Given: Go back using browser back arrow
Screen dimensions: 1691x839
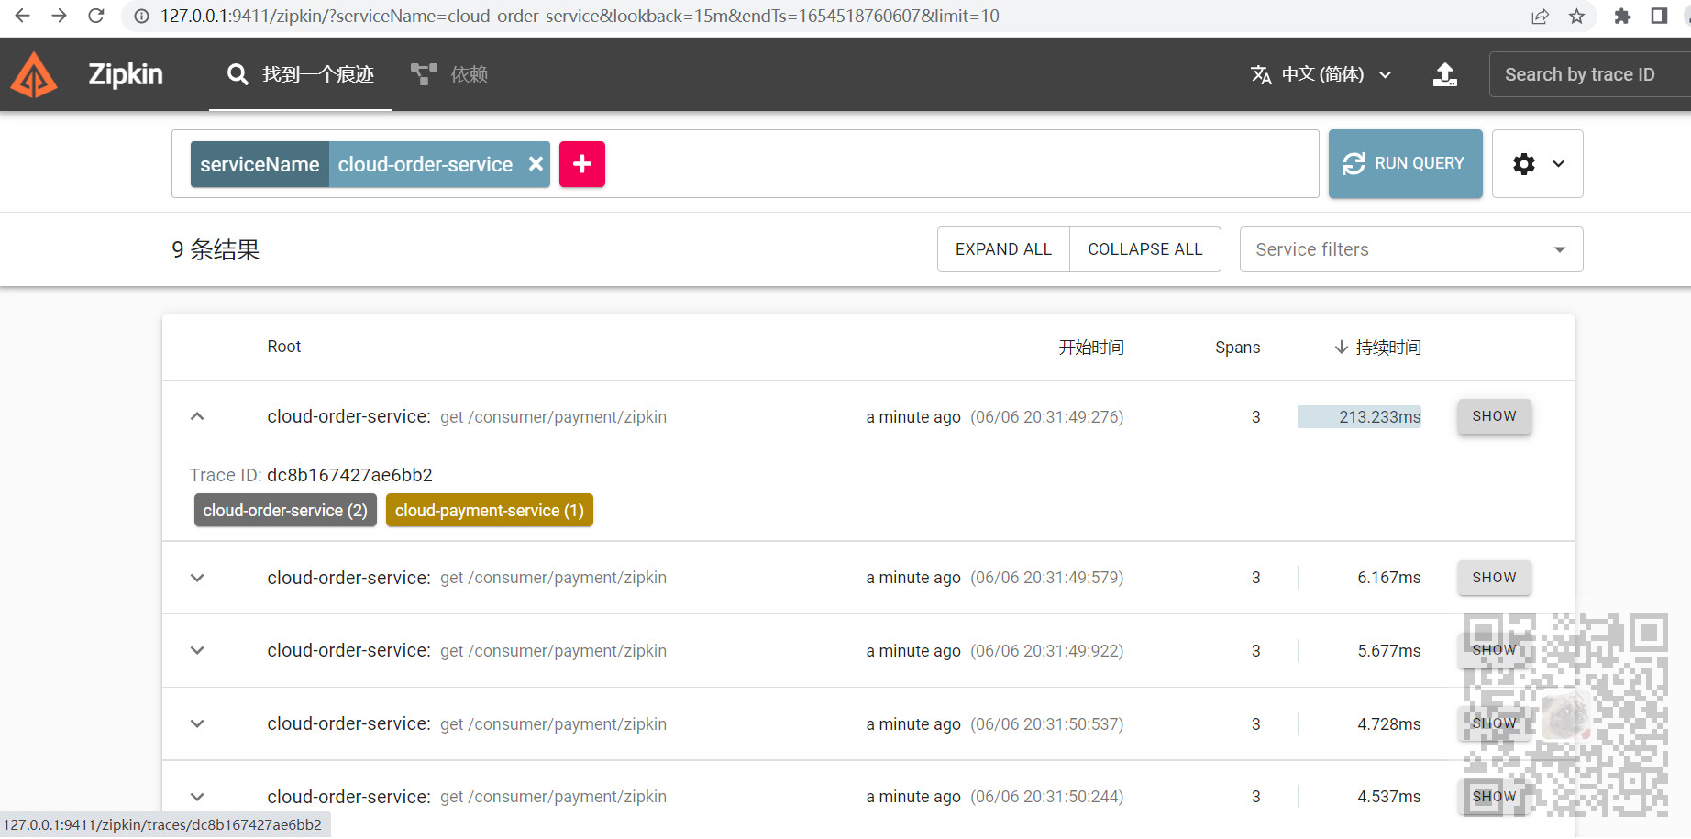Looking at the screenshot, I should tap(22, 16).
